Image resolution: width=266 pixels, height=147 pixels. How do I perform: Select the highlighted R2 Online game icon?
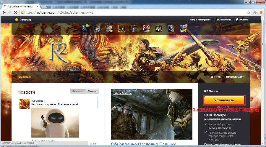pyautogui.click(x=122, y=28)
